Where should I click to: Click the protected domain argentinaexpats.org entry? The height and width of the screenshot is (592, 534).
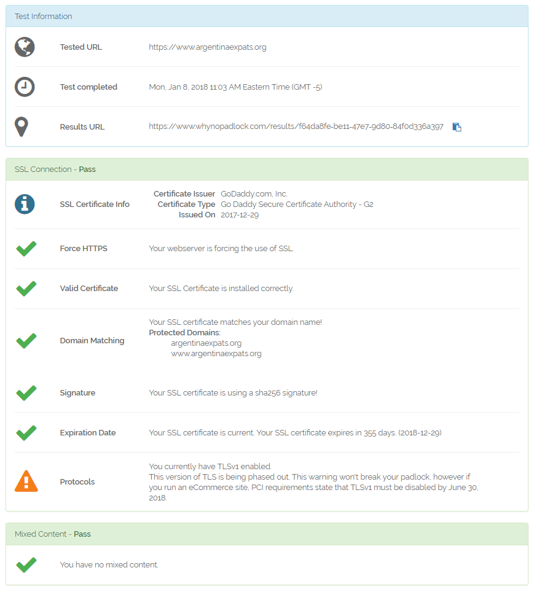[206, 343]
